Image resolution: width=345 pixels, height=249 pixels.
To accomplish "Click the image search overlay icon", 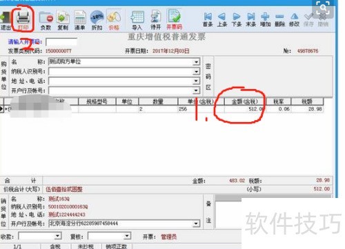I will (x=323, y=8).
